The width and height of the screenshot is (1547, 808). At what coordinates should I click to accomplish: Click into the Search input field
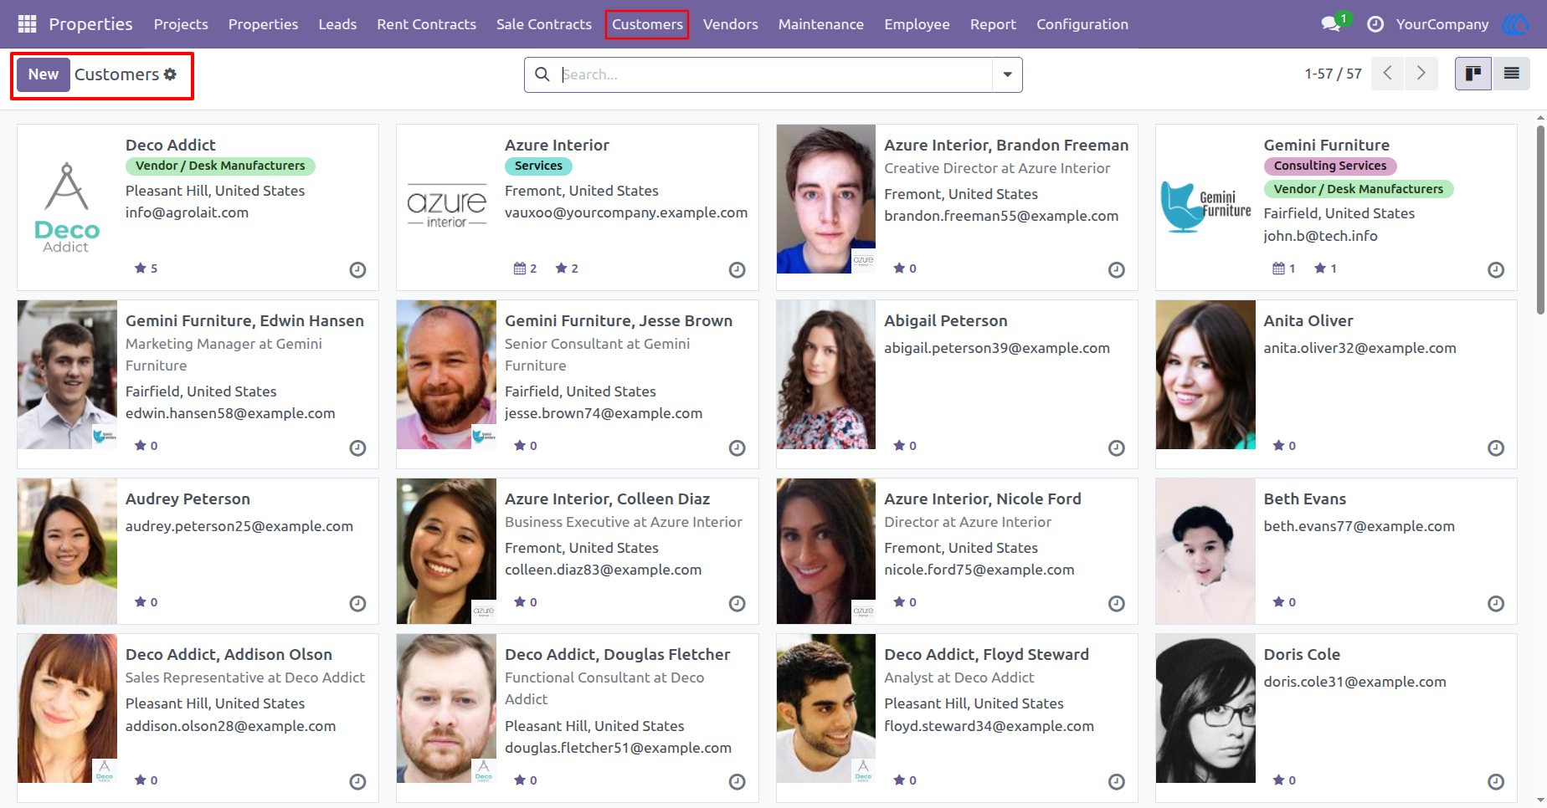(774, 74)
